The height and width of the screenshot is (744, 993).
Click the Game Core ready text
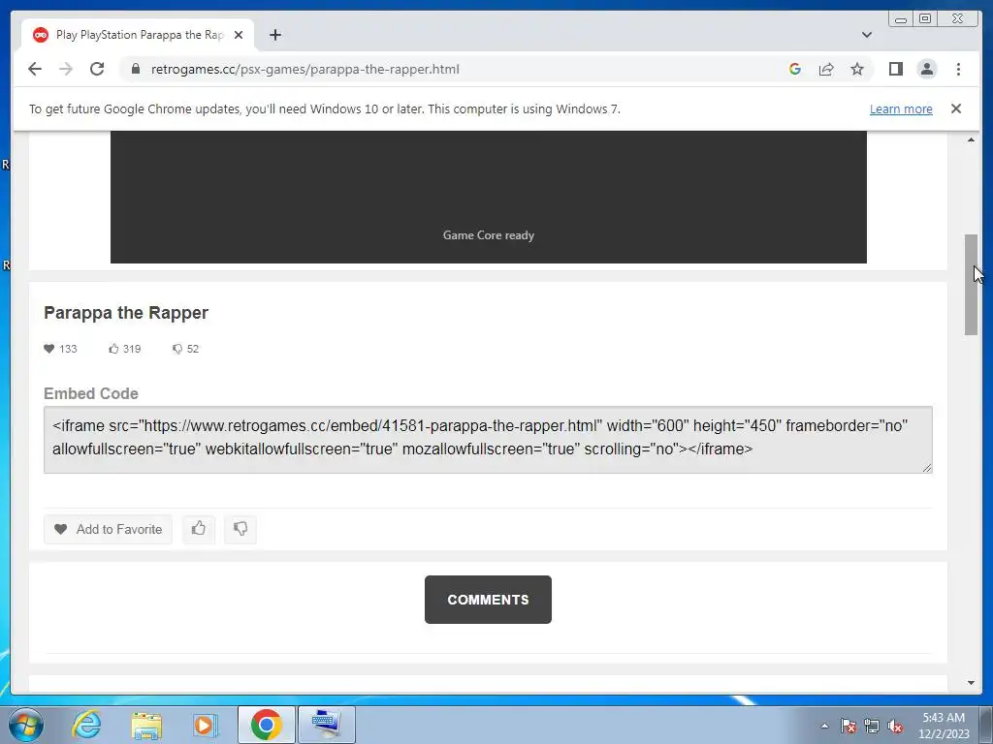coord(489,235)
